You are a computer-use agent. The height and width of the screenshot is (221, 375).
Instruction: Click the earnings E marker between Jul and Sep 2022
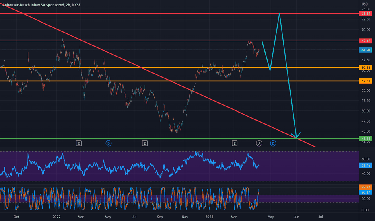coord(145,143)
